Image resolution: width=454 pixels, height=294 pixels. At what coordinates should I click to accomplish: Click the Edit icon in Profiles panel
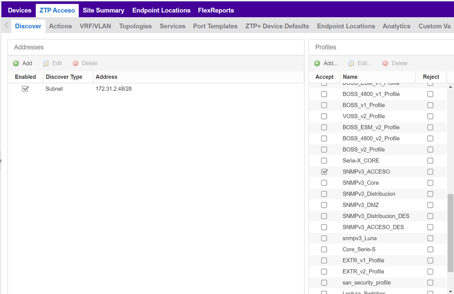tap(351, 64)
